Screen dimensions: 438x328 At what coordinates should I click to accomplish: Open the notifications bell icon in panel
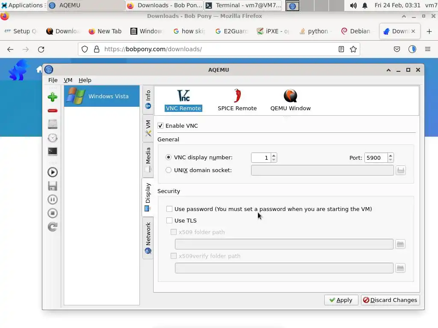pyautogui.click(x=365, y=5)
